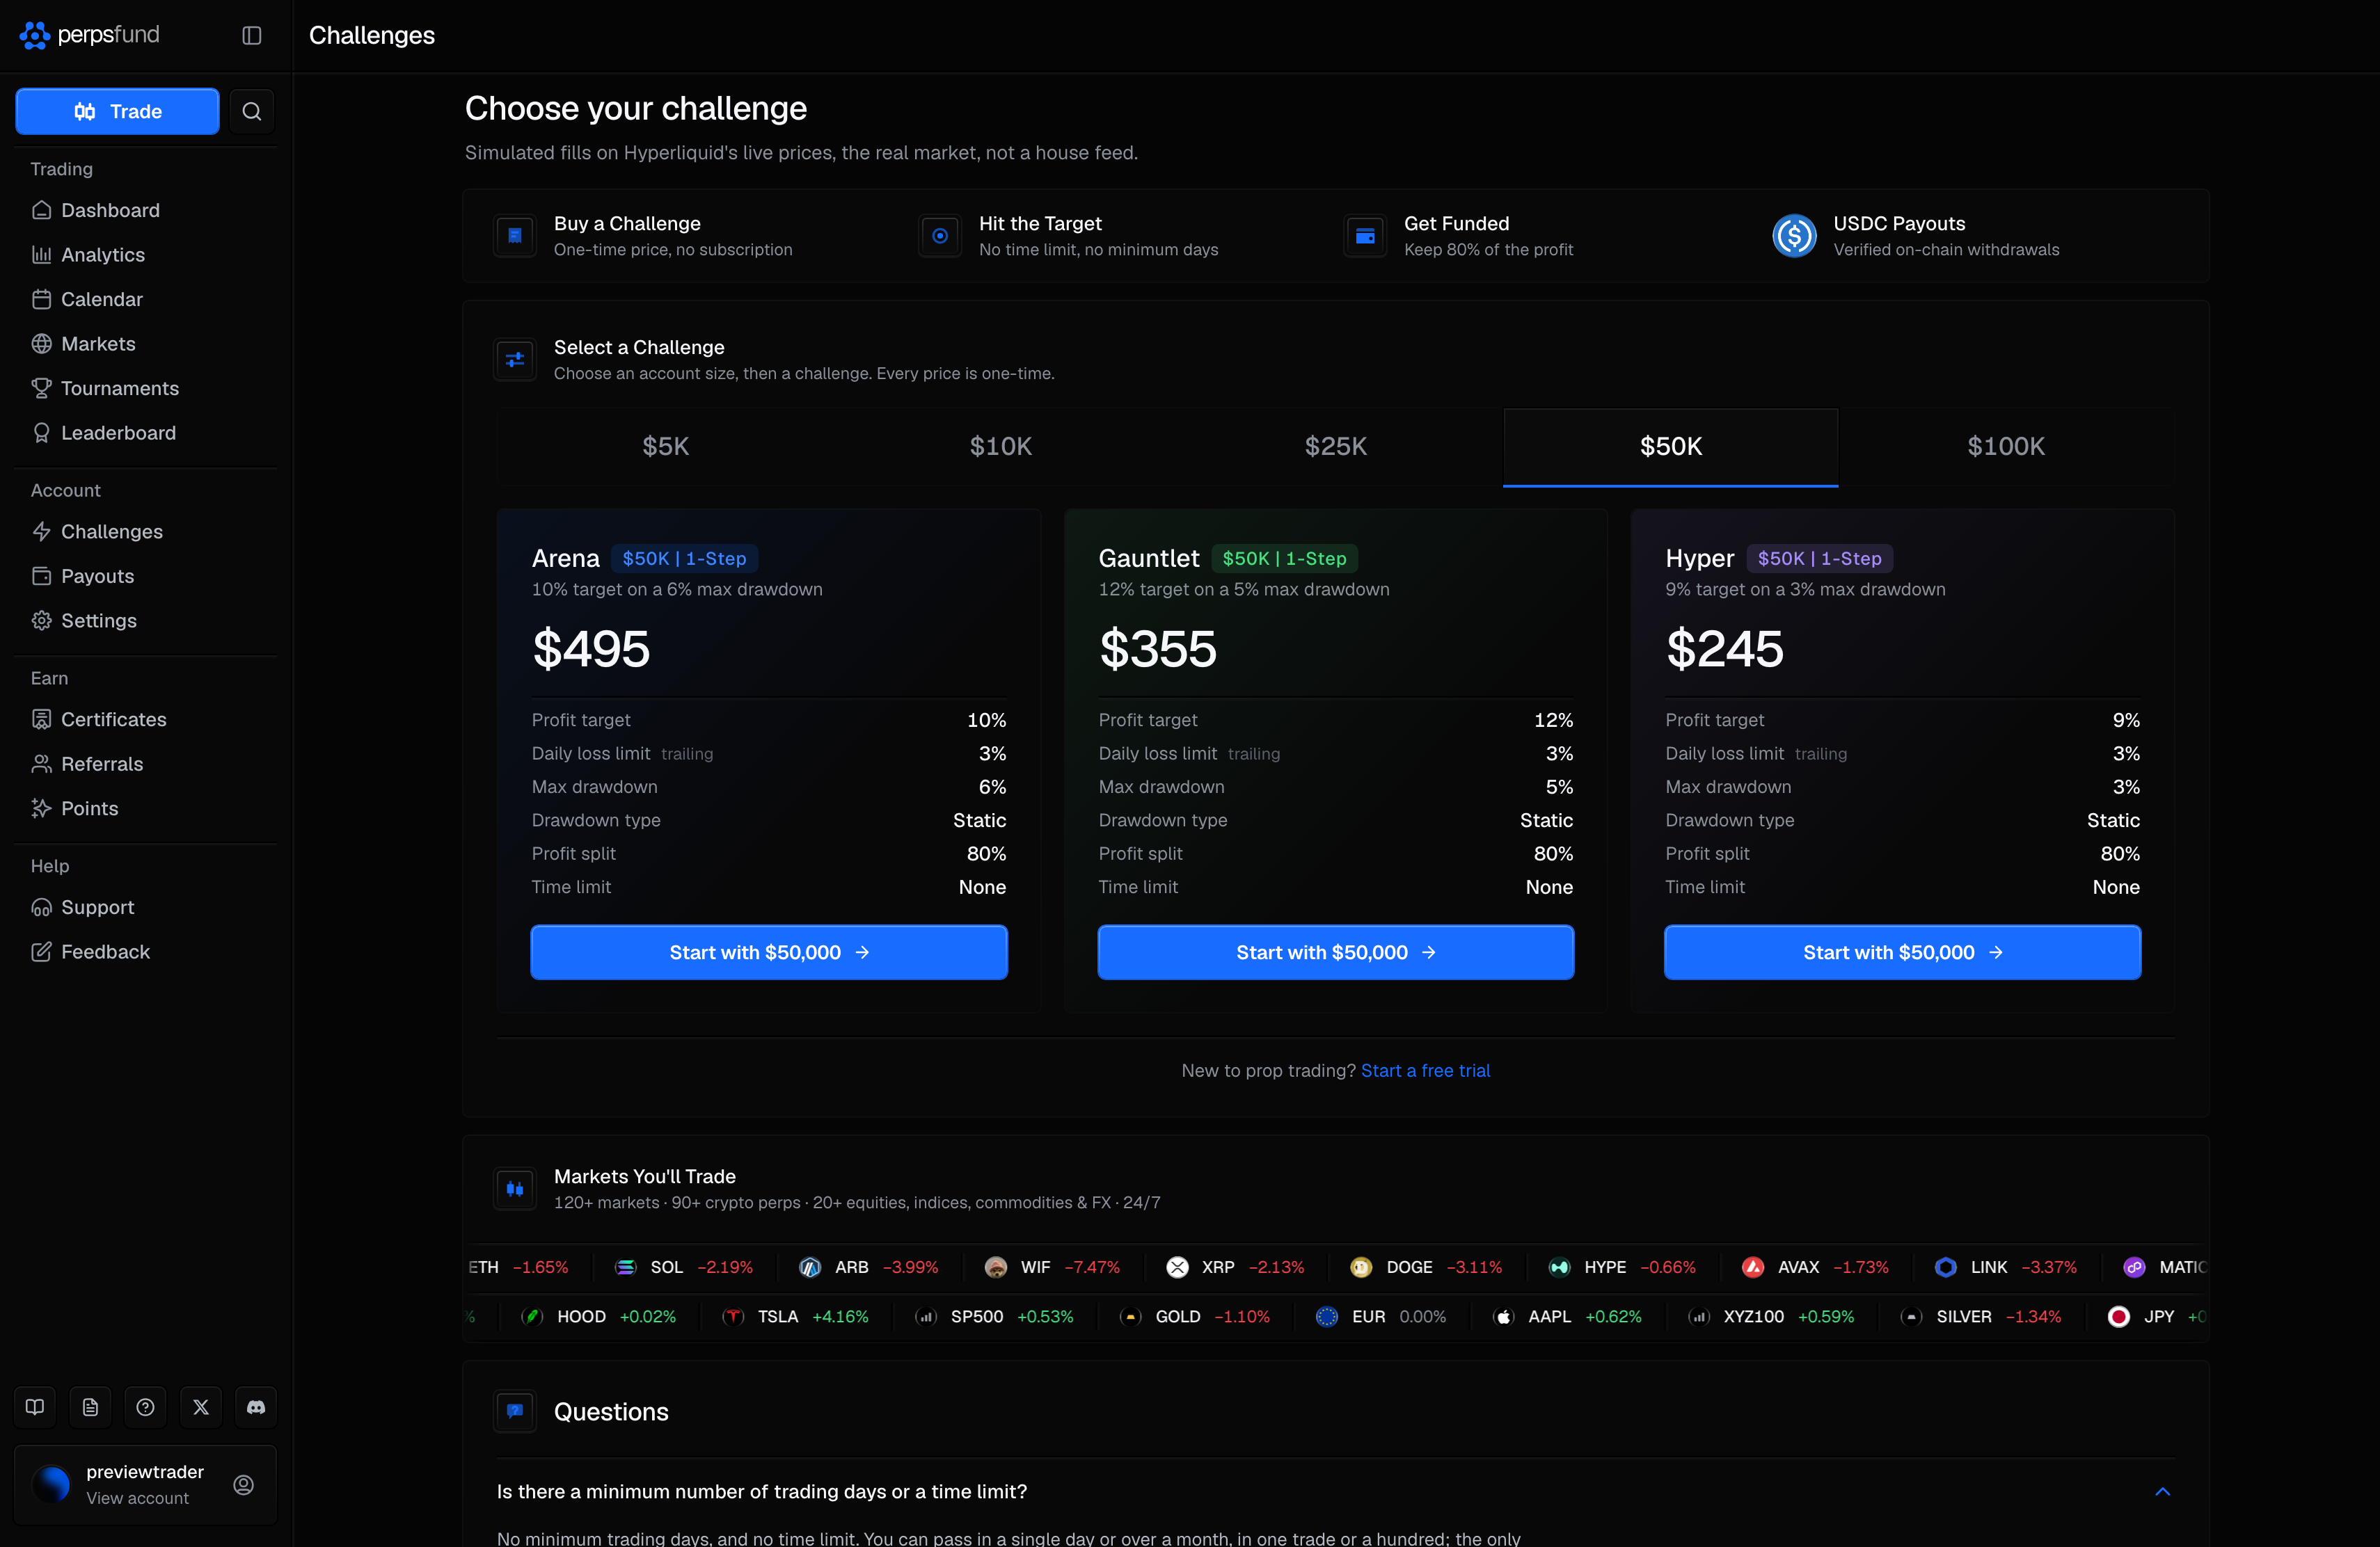Viewport: 2380px width, 1547px height.
Task: Click the EUR ticker icon
Action: pyautogui.click(x=1327, y=1317)
